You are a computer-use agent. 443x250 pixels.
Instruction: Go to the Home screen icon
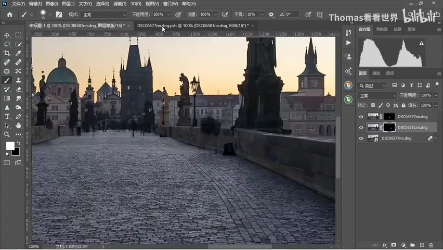coord(9,15)
